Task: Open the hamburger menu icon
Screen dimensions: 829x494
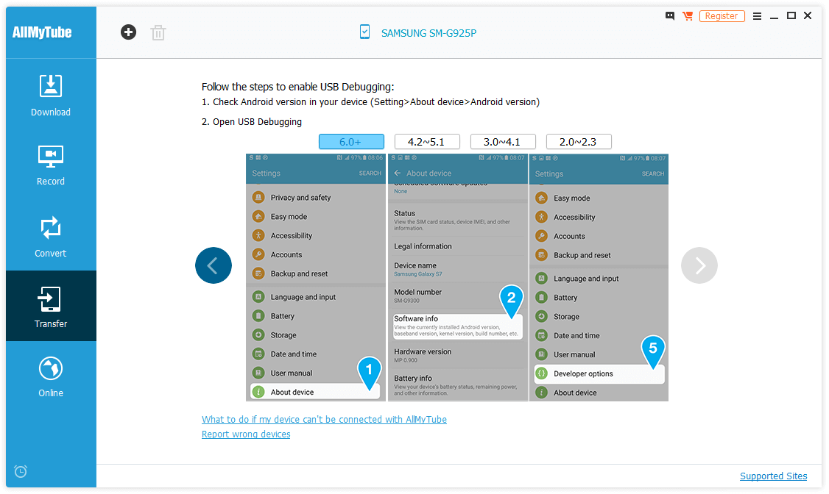Action: click(x=757, y=16)
